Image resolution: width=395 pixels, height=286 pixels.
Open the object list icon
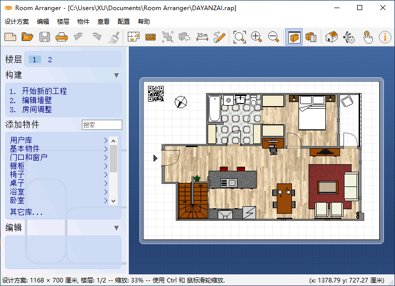pos(311,37)
